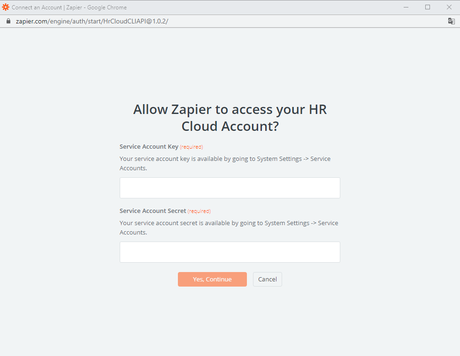Click the Service Account Key input field
This screenshot has height=356, width=460.
point(230,188)
